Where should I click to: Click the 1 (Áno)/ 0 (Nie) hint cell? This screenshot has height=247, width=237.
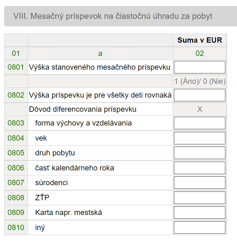tap(200, 81)
